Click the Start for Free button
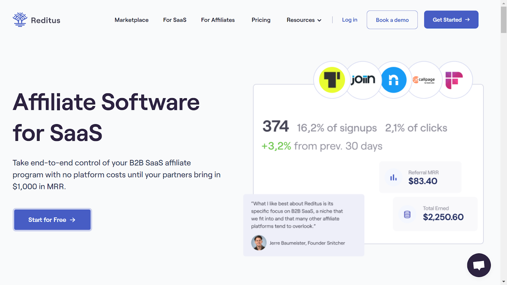Image resolution: width=507 pixels, height=285 pixels. (x=52, y=220)
